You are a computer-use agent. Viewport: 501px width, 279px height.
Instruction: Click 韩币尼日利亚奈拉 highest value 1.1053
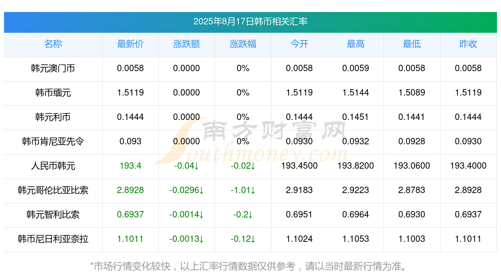pyautogui.click(x=356, y=239)
